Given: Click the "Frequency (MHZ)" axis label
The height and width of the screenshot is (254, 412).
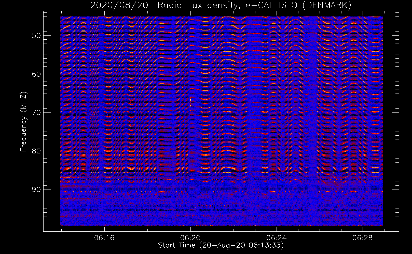Looking at the screenshot, I should coord(23,122).
